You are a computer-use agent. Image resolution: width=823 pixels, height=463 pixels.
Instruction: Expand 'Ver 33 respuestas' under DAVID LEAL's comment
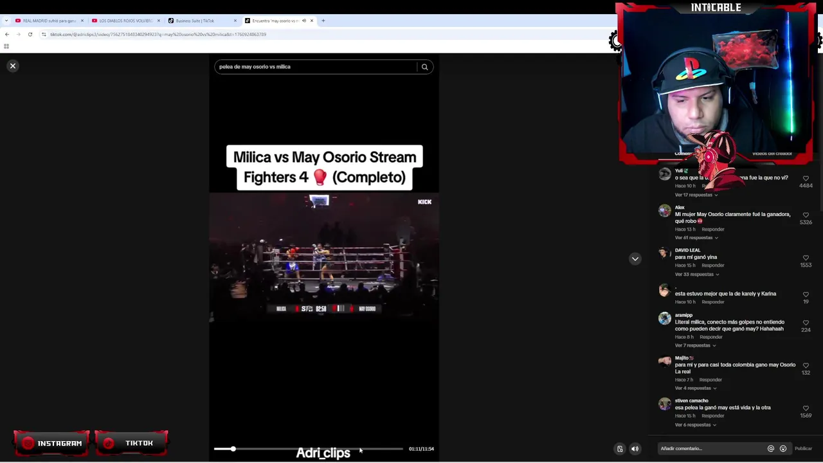pyautogui.click(x=697, y=275)
